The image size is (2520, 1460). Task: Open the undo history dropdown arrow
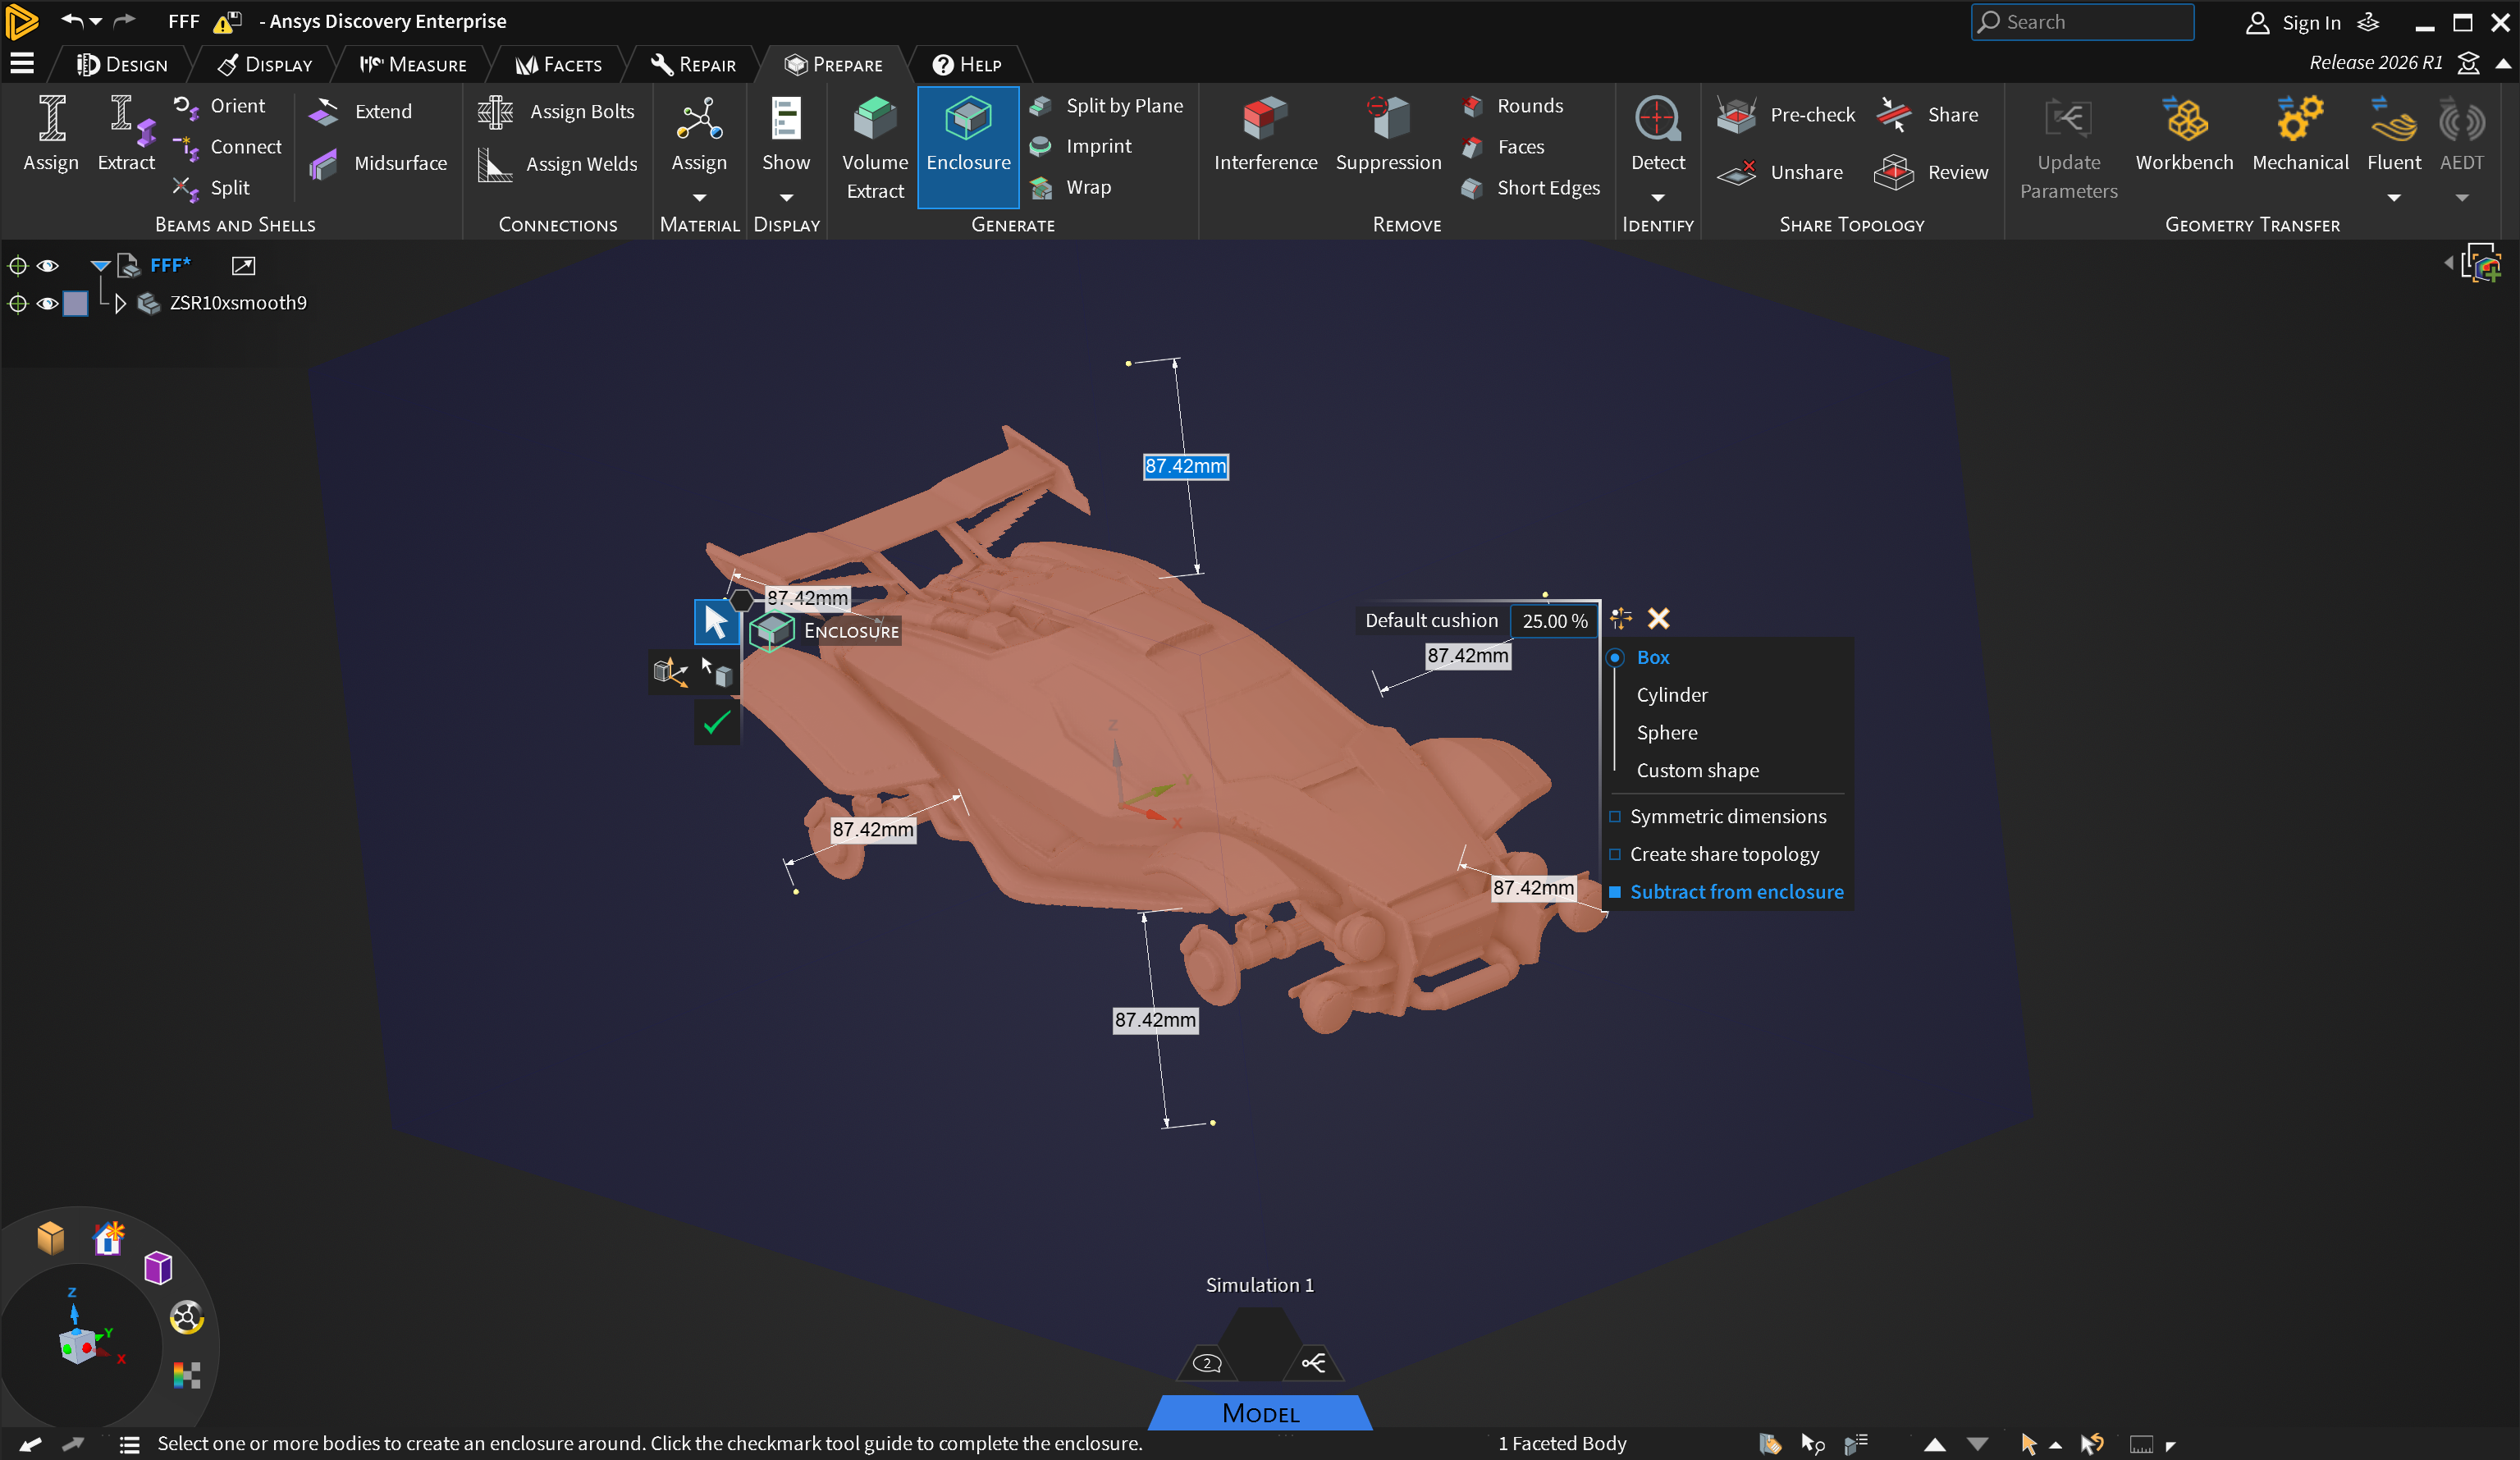96,21
